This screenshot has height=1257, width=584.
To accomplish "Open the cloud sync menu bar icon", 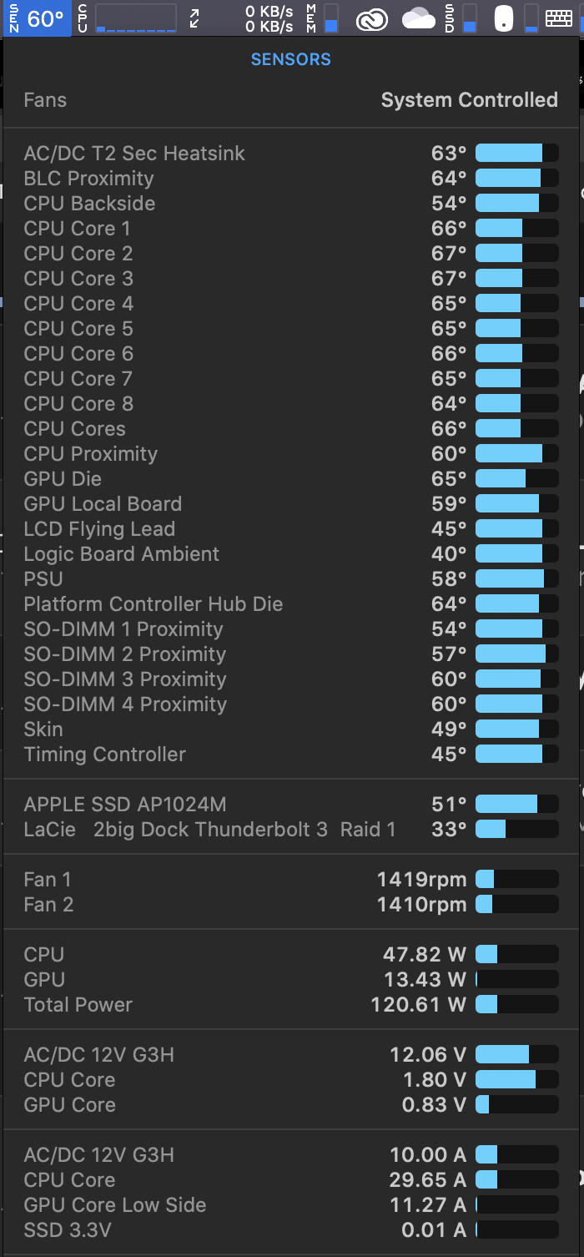I will [x=418, y=18].
